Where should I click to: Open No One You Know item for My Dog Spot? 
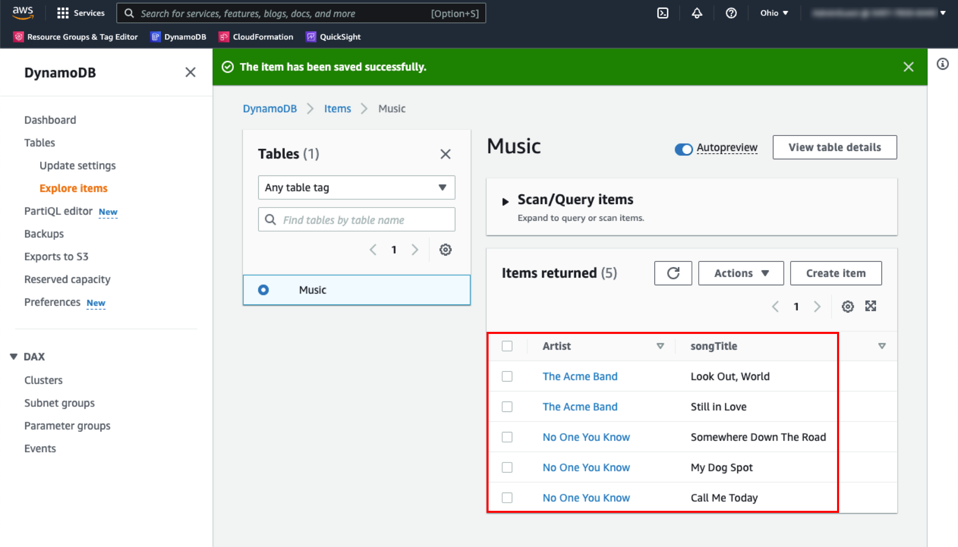[x=586, y=468]
